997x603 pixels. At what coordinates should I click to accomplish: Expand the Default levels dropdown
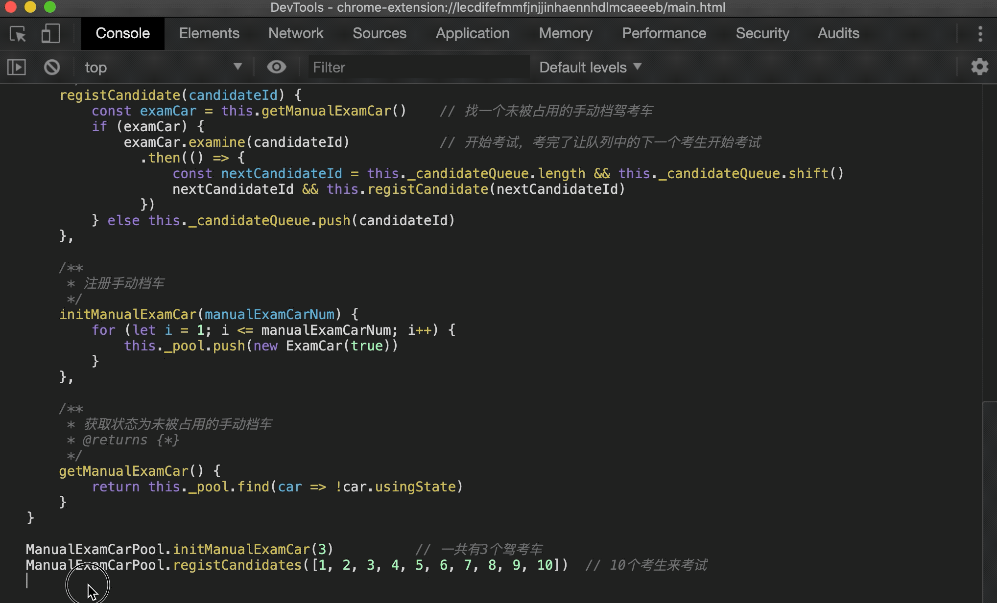pyautogui.click(x=590, y=67)
